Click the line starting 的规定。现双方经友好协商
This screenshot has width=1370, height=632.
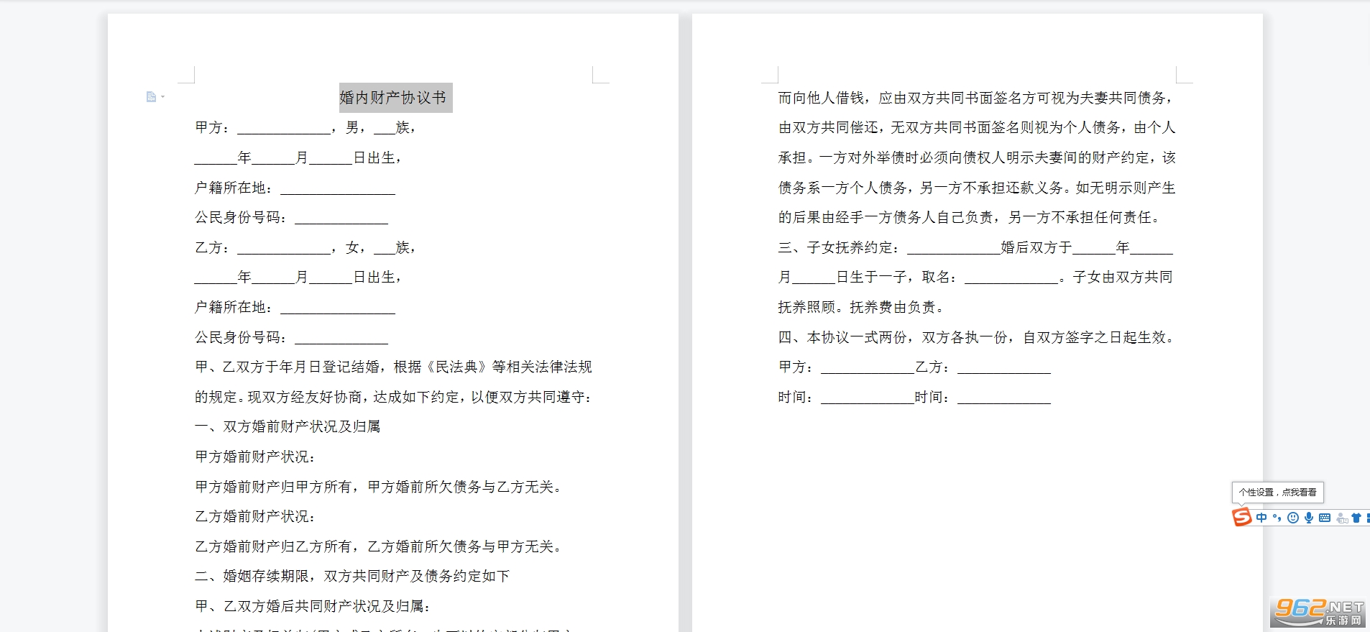393,398
